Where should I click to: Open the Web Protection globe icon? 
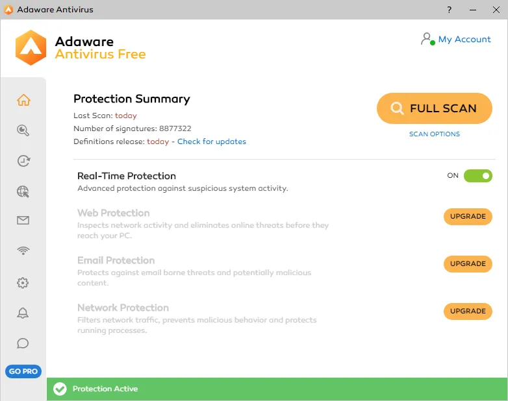[x=23, y=191]
